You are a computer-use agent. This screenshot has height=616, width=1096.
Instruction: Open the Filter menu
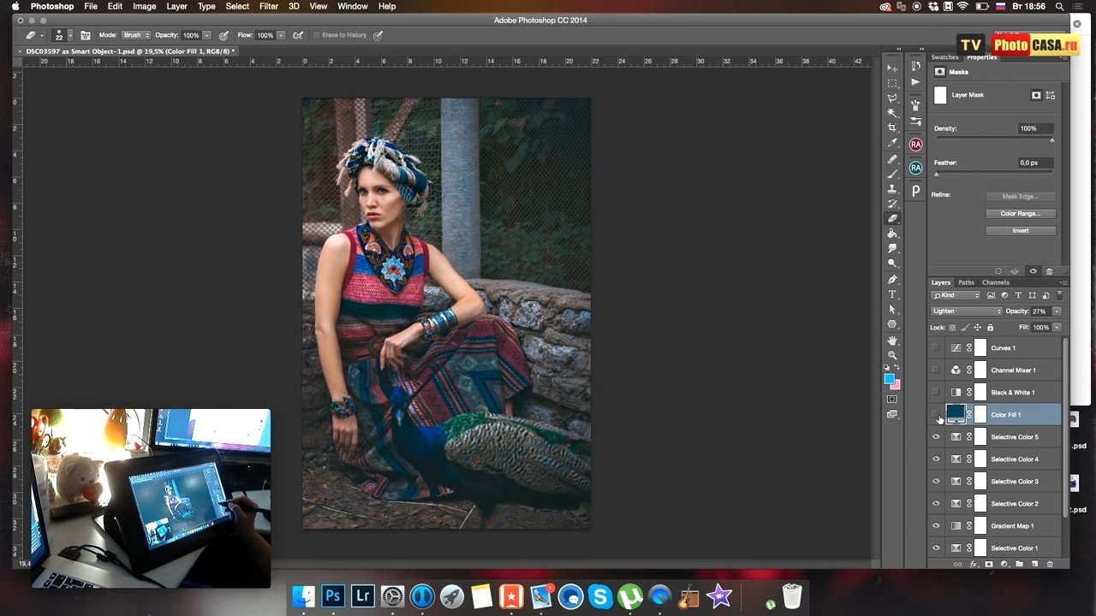click(269, 6)
